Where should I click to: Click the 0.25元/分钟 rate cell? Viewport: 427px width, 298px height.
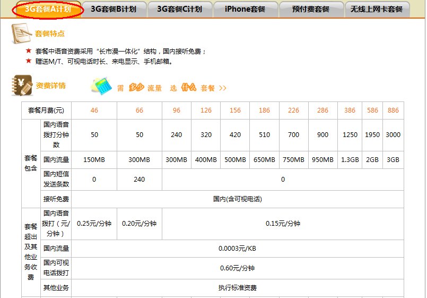(x=94, y=224)
